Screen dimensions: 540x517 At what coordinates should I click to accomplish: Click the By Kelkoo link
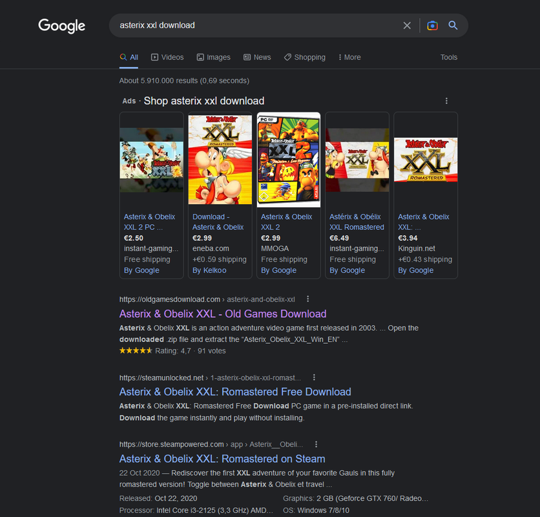click(209, 270)
